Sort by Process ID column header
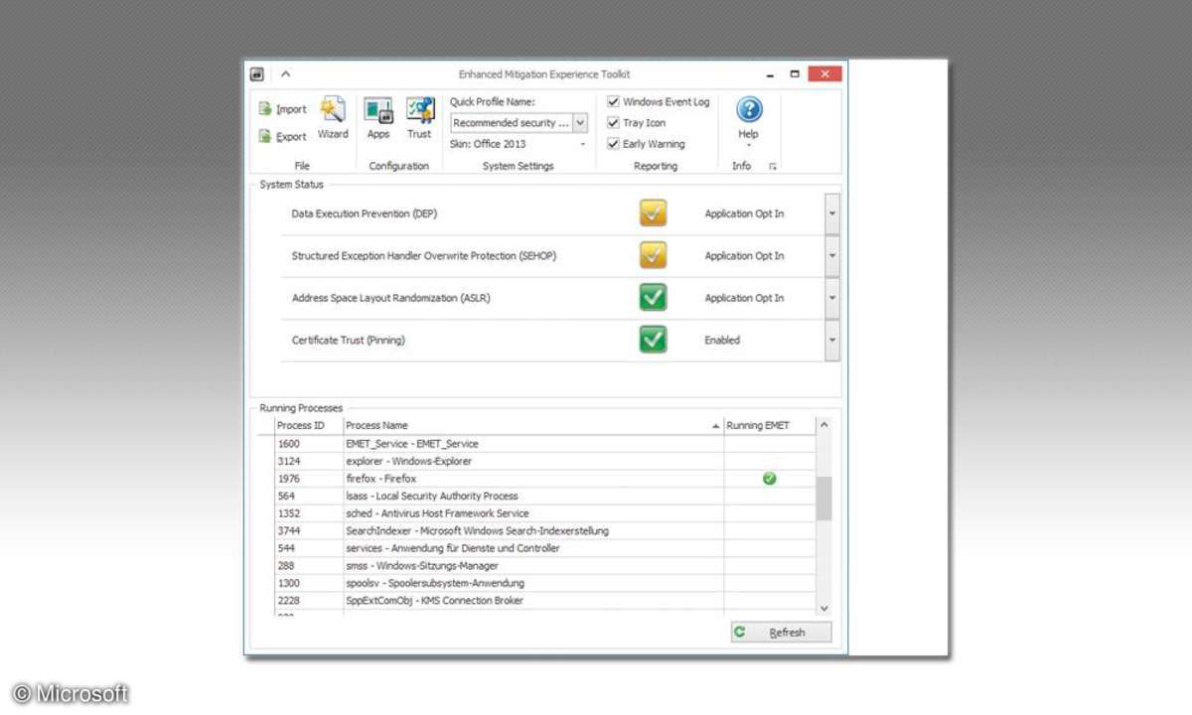The height and width of the screenshot is (715, 1192). (308, 425)
